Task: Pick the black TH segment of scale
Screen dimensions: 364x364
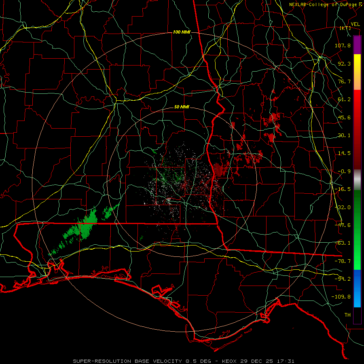Action: [357, 315]
